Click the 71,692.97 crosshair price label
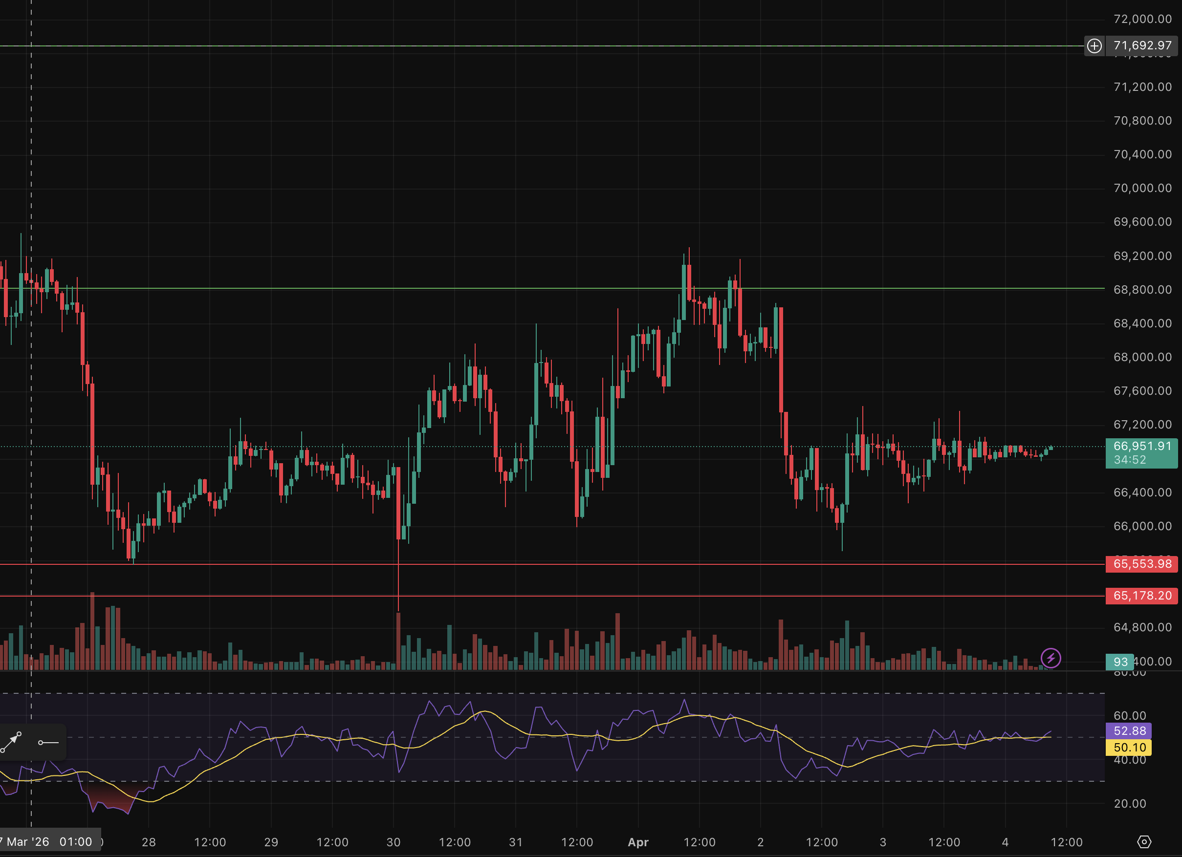The height and width of the screenshot is (857, 1182). [1142, 46]
